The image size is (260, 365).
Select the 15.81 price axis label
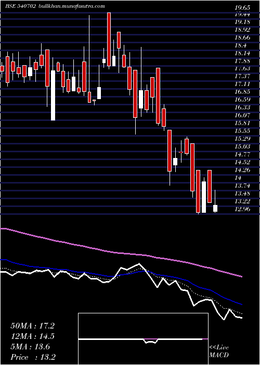click(x=242, y=123)
